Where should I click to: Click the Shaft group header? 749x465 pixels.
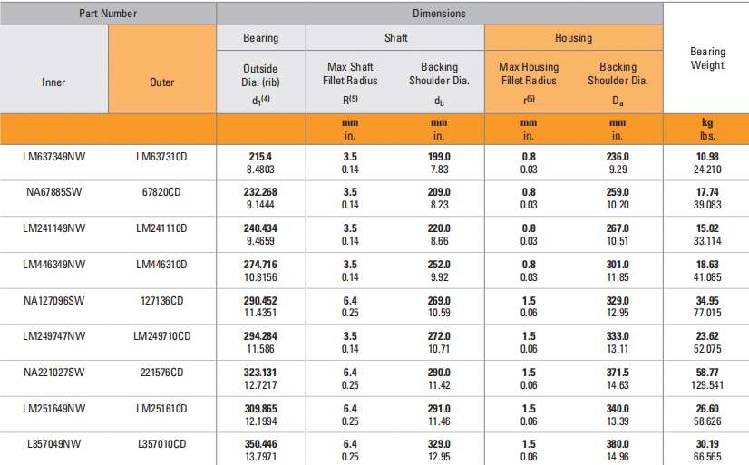[394, 38]
